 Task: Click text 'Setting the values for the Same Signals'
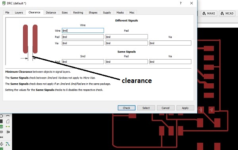(x=54, y=90)
